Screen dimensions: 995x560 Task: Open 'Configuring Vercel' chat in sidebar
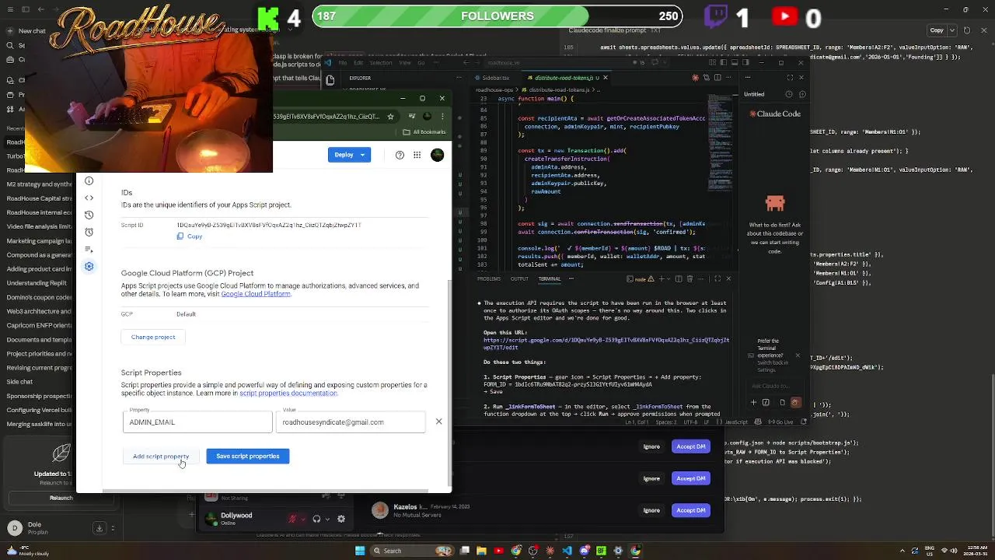(39, 410)
